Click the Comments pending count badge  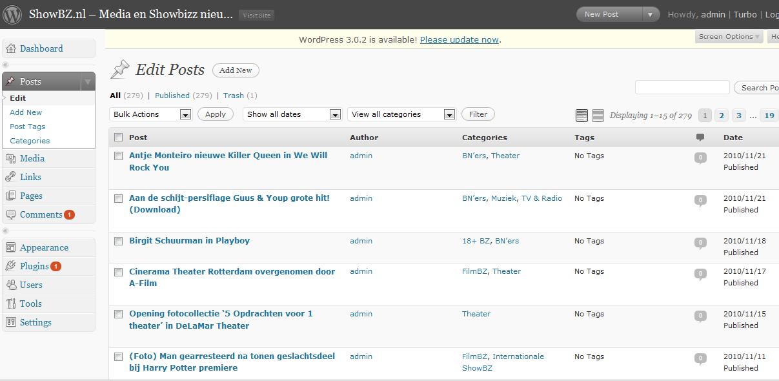[69, 214]
